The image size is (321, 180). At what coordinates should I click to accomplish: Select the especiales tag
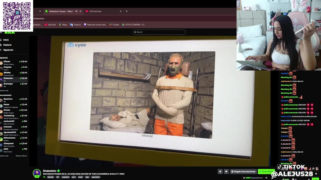[x=96, y=177]
